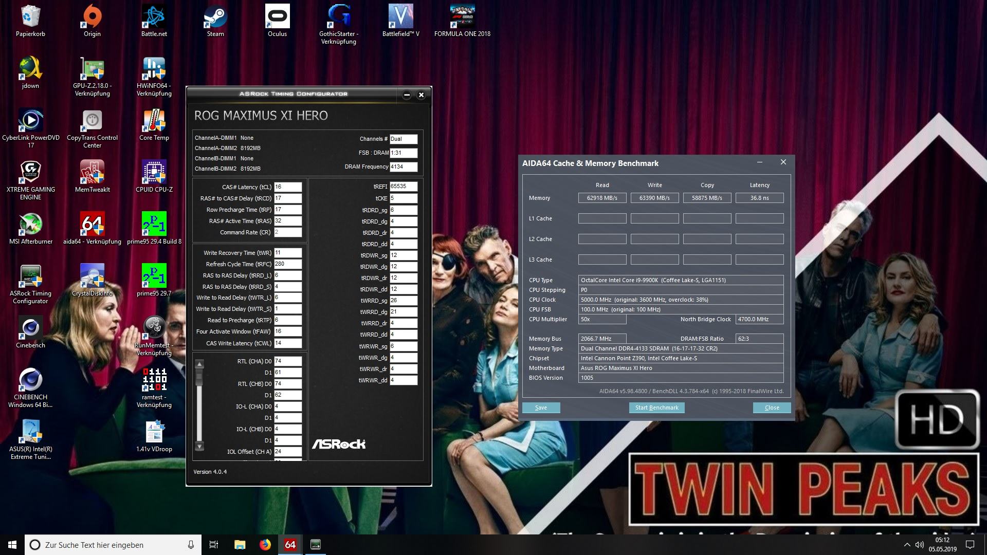Click the scroll down arrow in the RTL panel

pos(199,446)
